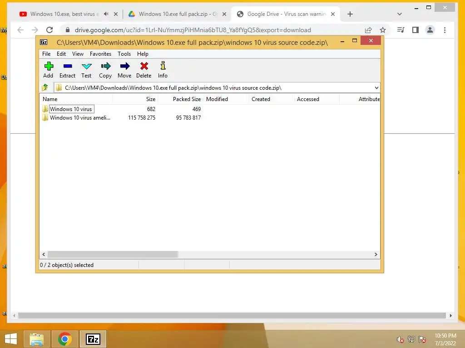
Task: Open the Help menu
Action: (x=143, y=54)
